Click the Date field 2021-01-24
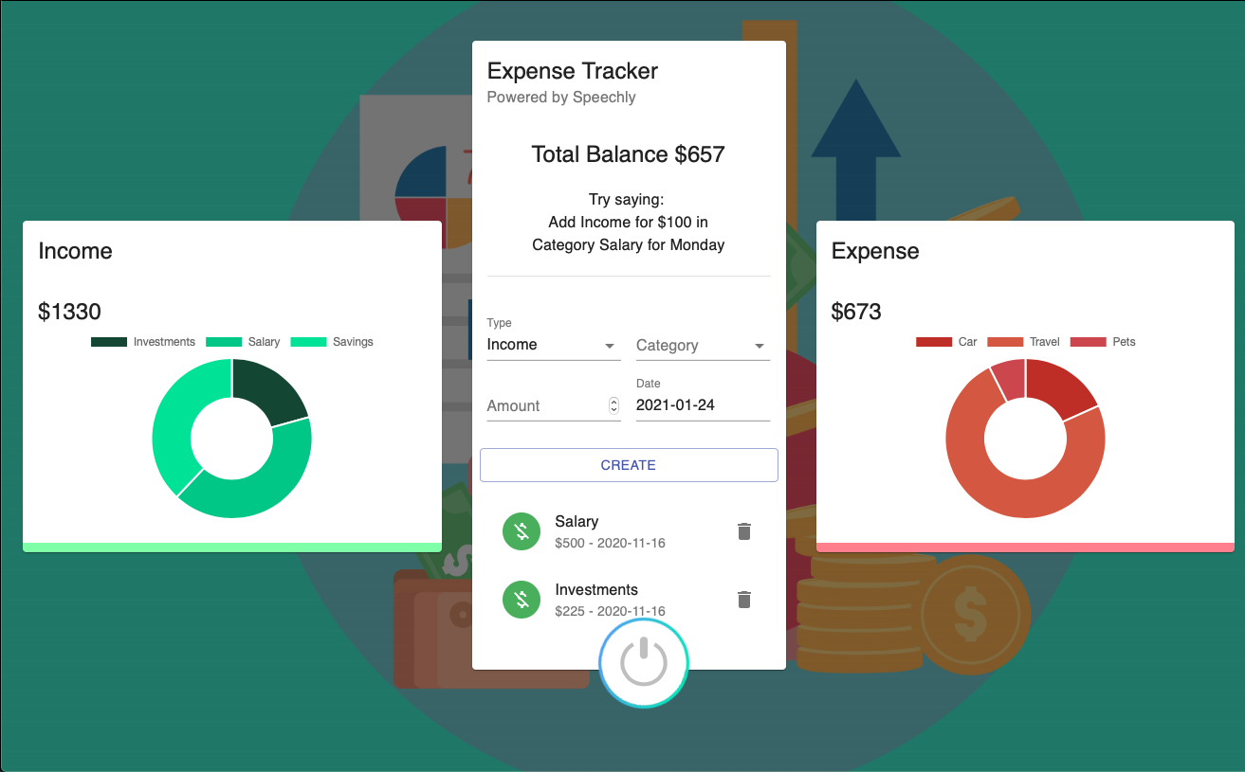 click(x=703, y=405)
